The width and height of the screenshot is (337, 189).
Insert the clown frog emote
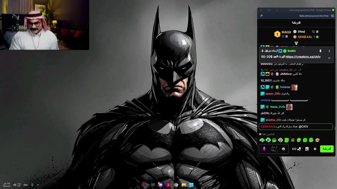point(317,140)
